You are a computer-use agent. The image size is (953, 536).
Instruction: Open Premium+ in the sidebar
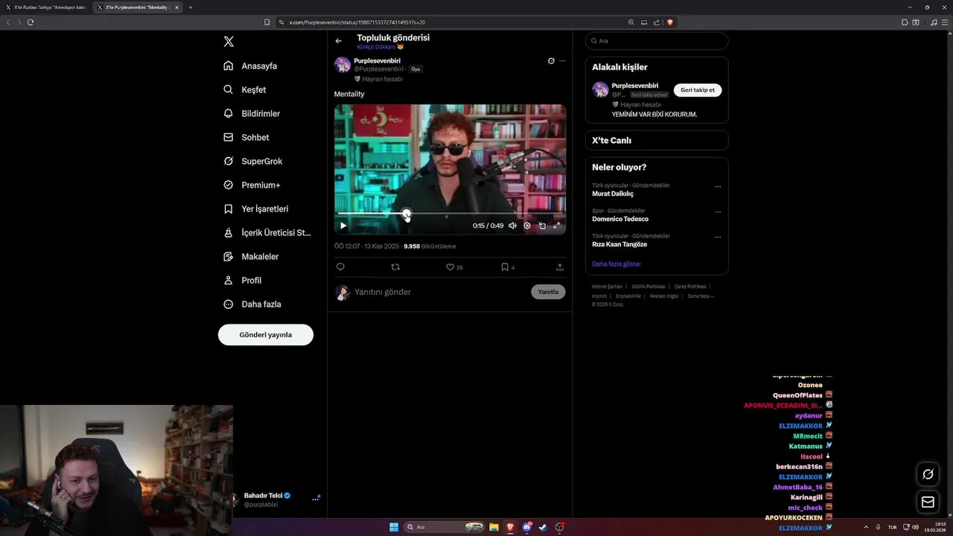tap(252, 185)
